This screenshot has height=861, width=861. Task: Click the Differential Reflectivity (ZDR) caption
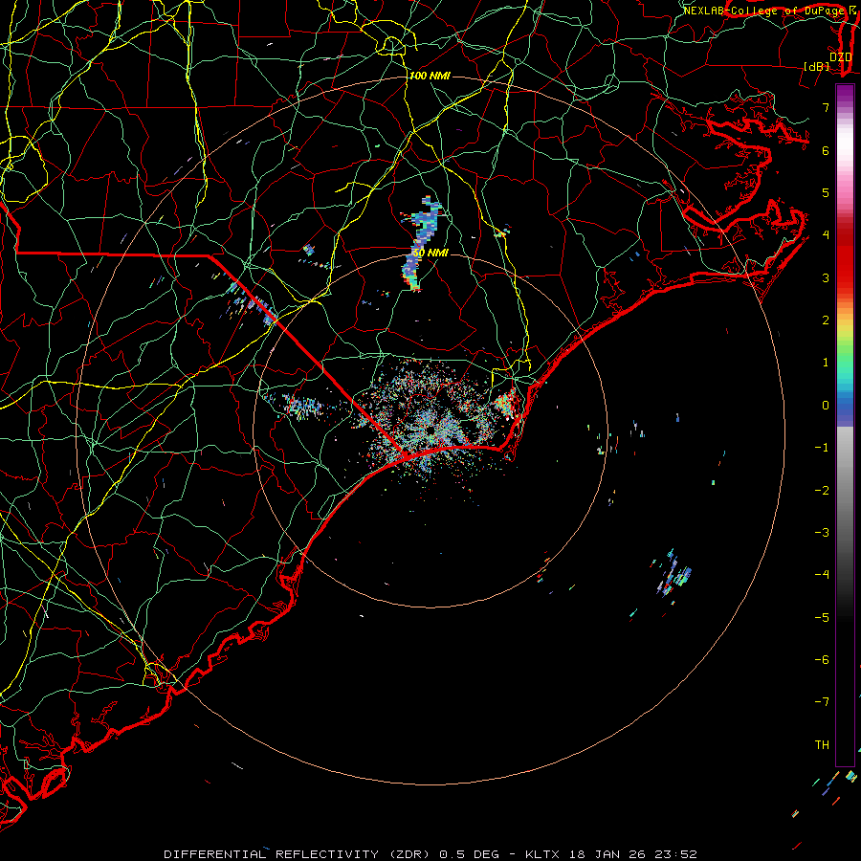[299, 854]
